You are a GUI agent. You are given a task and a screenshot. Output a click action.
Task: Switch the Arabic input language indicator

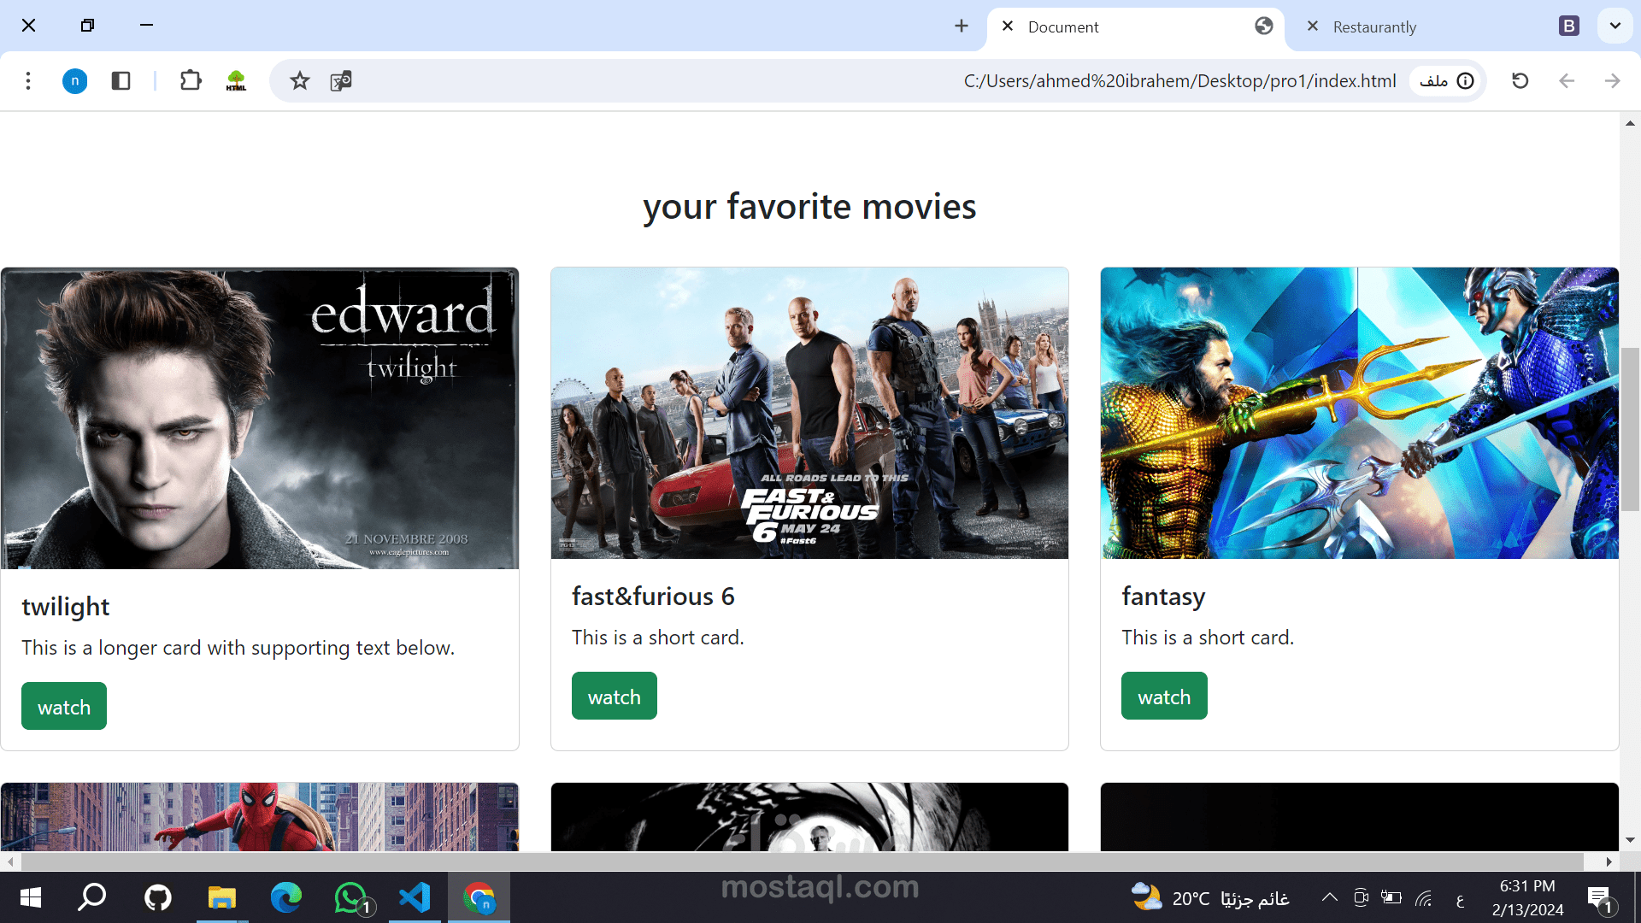coord(1460,899)
